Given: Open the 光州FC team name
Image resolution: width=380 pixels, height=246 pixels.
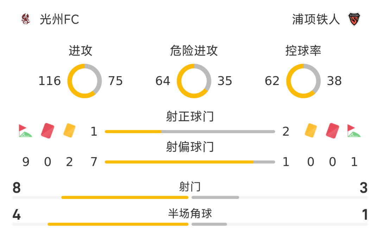Looking at the screenshot, I should [x=59, y=19].
